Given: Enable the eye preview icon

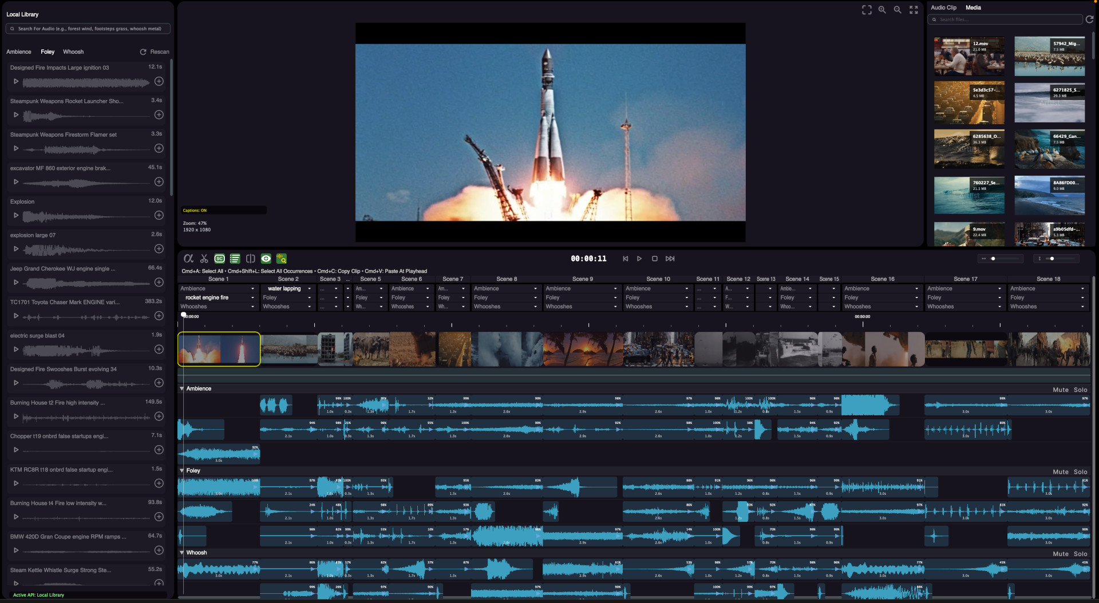Looking at the screenshot, I should coord(266,258).
